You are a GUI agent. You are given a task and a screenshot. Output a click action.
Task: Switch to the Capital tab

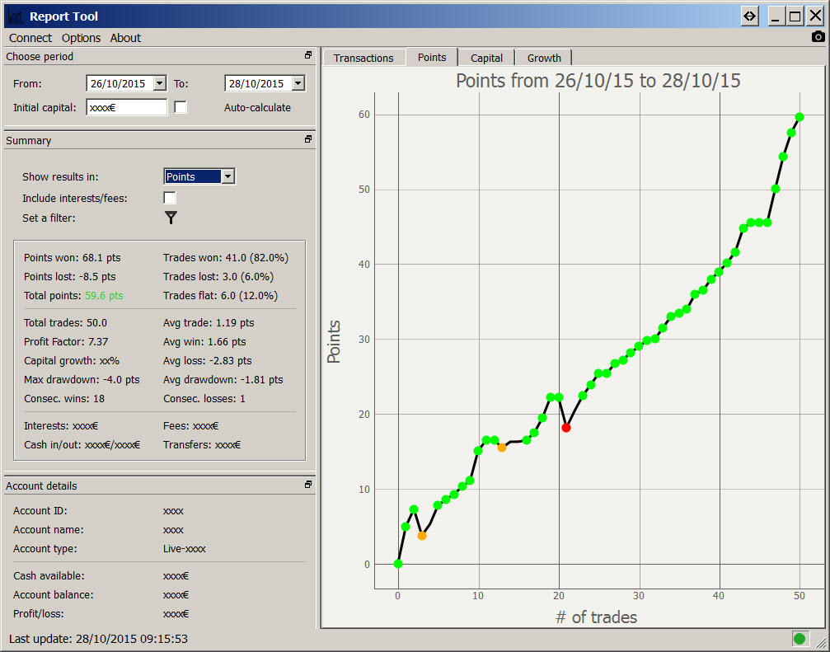click(x=486, y=58)
